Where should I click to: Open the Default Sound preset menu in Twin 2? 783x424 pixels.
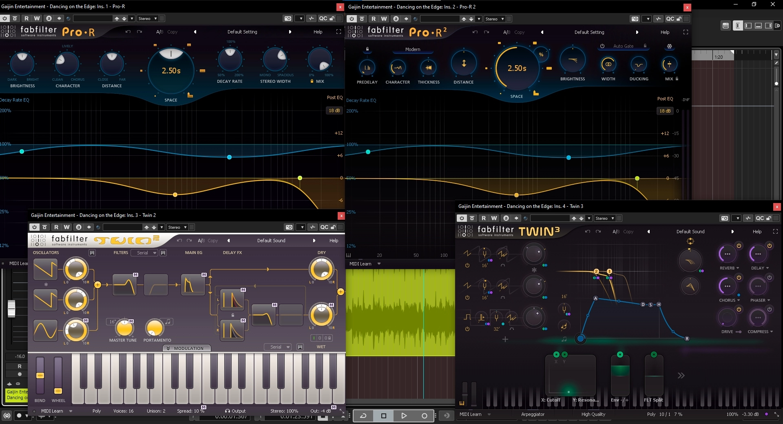click(x=271, y=241)
